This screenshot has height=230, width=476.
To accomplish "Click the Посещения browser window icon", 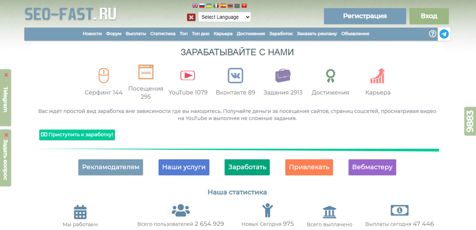I will [x=146, y=72].
